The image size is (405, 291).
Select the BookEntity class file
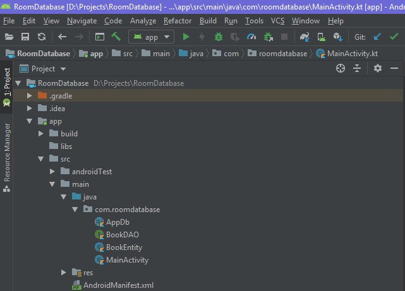[x=118, y=247]
